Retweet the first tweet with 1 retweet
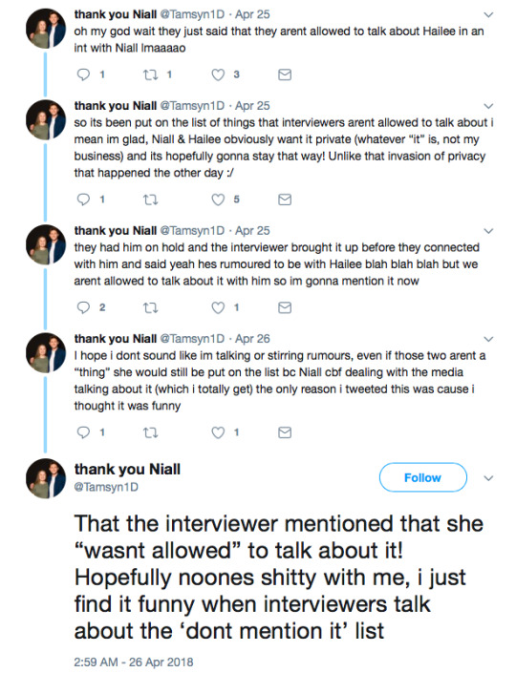 150,74
